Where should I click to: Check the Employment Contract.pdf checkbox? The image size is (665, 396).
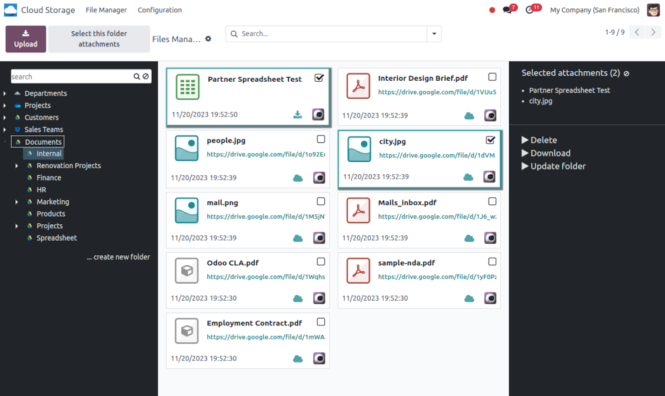321,322
